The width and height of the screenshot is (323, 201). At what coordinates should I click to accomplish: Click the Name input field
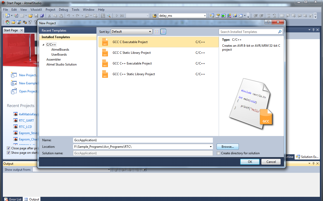click(x=143, y=140)
